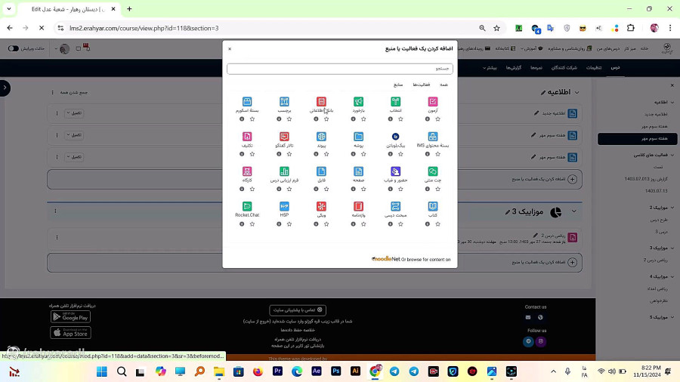Open the شرکت کنندگان course tab
This screenshot has height=382, width=680.
click(x=564, y=68)
